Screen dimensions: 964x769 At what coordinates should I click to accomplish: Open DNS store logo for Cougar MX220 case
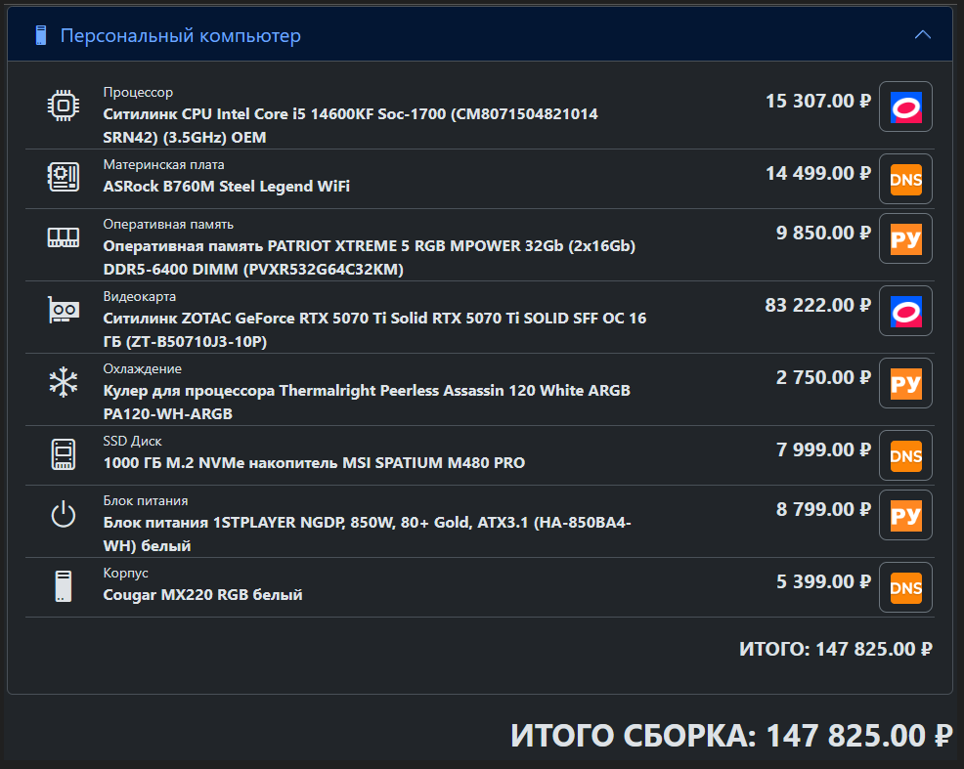[x=905, y=587]
